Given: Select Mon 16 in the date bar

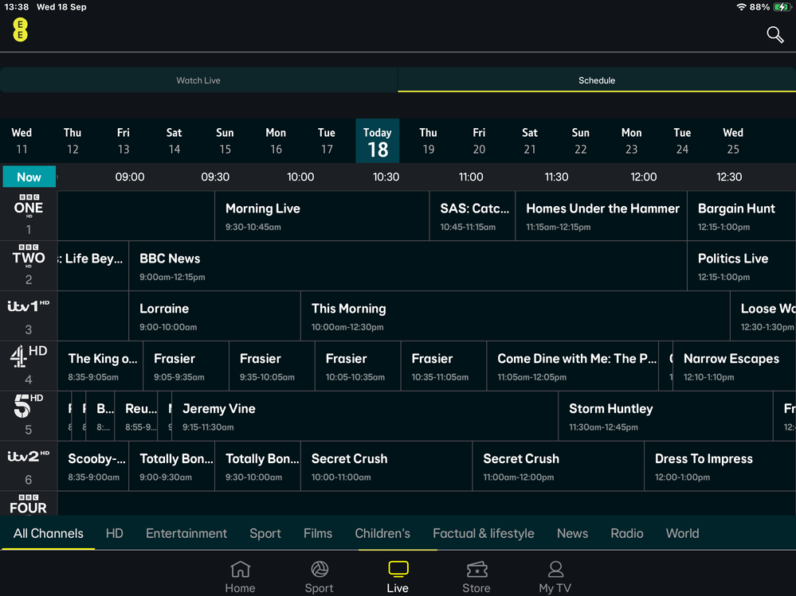Looking at the screenshot, I should pos(276,141).
